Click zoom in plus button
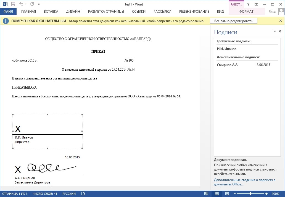Viewport: 285px width, 197px height. coord(266,194)
